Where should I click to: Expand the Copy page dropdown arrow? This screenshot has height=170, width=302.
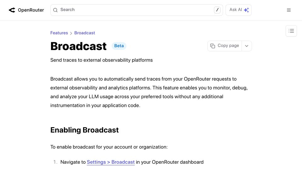(247, 46)
